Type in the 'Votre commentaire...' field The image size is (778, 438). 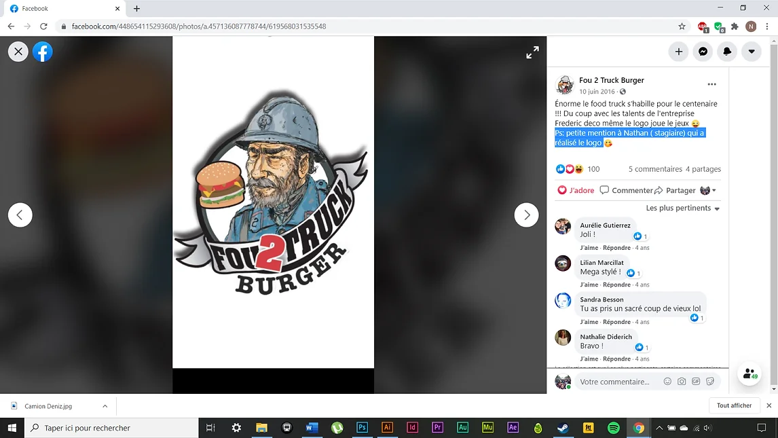[614, 382]
